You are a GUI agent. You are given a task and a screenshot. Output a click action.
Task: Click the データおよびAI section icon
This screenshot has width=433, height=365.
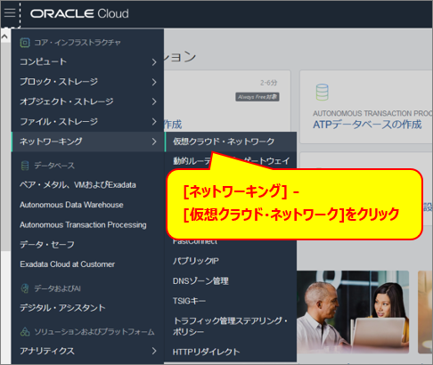pyautogui.click(x=25, y=288)
